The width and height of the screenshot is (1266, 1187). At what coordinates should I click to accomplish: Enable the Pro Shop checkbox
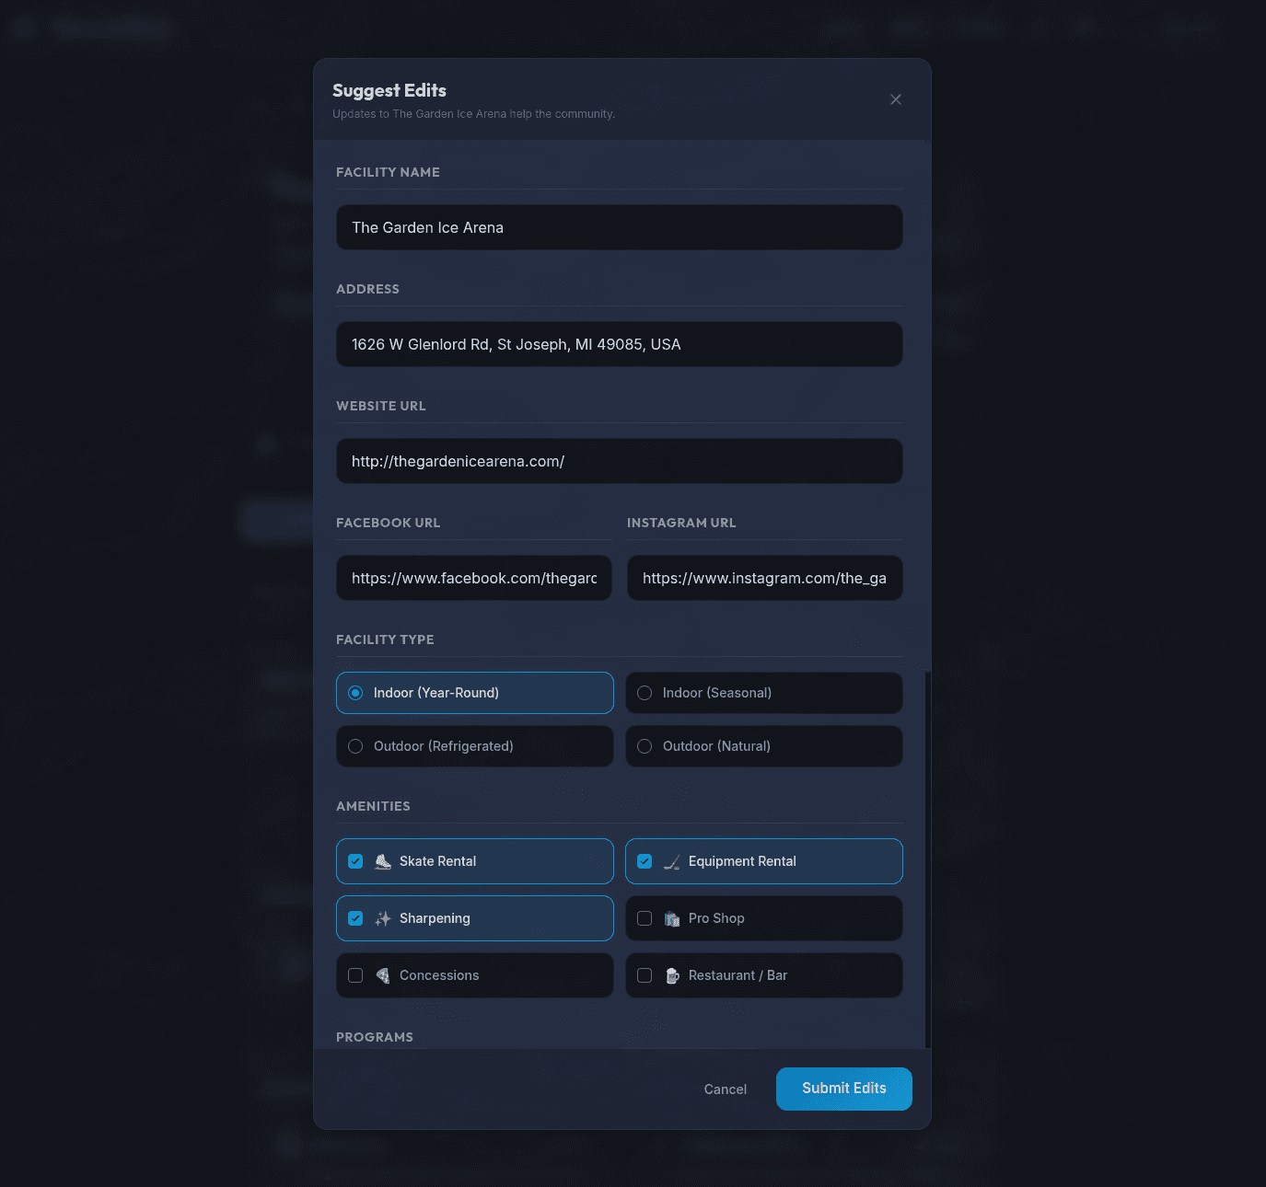click(645, 918)
